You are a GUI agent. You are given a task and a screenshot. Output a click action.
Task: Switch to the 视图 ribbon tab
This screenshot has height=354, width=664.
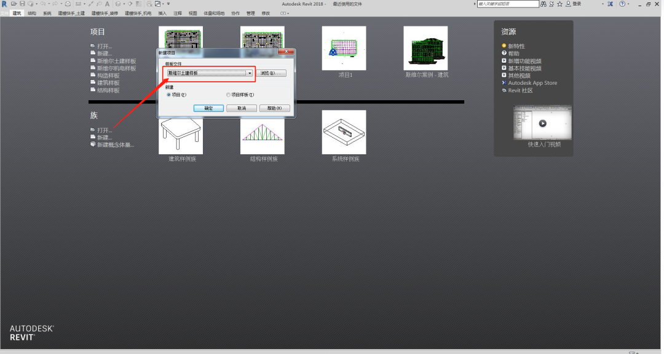[x=192, y=13]
